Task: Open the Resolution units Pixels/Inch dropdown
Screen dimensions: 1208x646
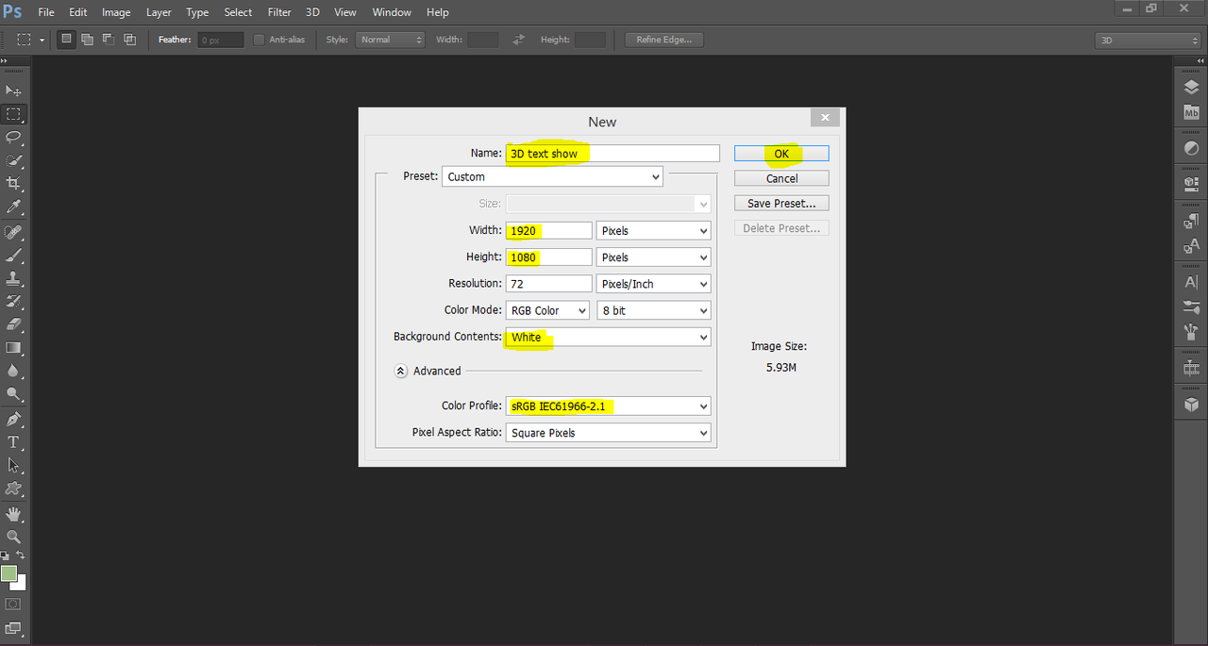Action: (653, 284)
